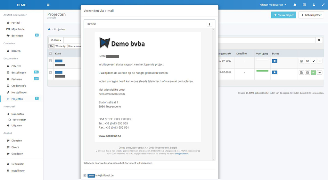Click the envelope icon in first project row
The image size is (328, 180).
[307, 61]
